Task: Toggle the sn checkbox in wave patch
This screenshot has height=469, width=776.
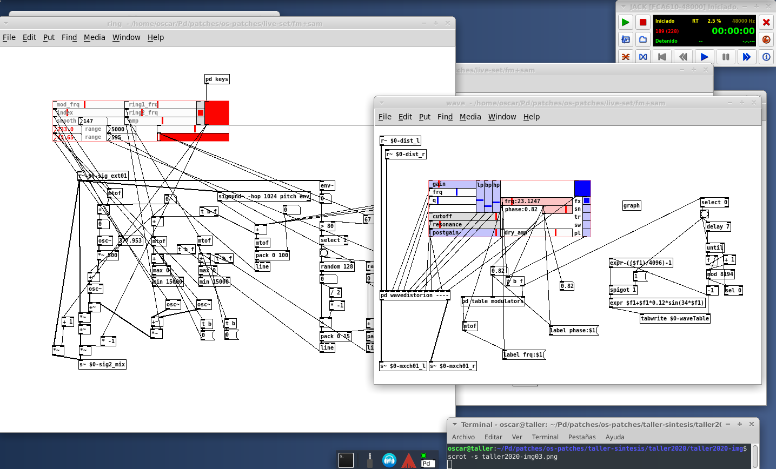Action: click(x=587, y=209)
